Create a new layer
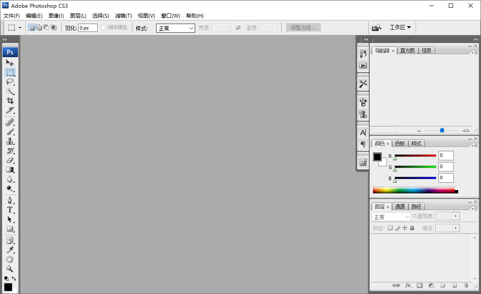The width and height of the screenshot is (481, 294). [x=454, y=285]
